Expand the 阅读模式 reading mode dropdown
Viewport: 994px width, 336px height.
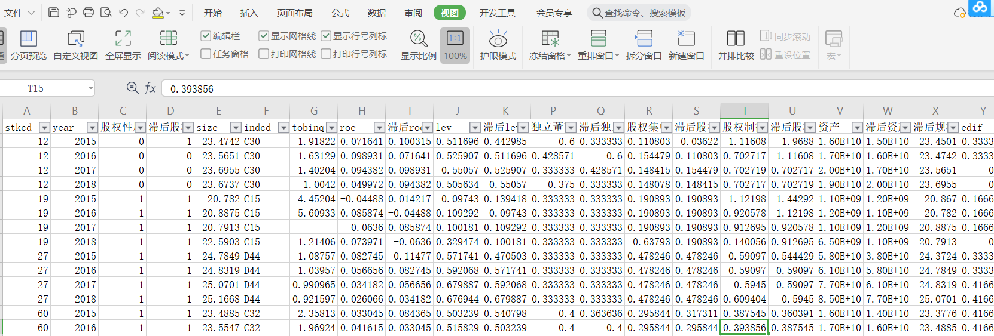pos(187,56)
